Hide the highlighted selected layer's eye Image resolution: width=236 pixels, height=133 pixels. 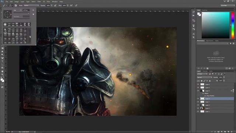click(198, 99)
